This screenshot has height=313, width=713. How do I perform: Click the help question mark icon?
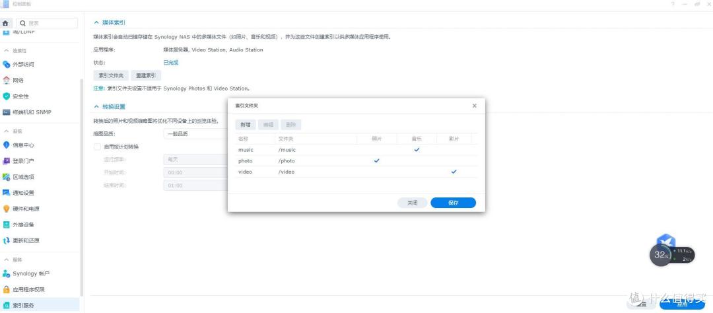point(673,4)
